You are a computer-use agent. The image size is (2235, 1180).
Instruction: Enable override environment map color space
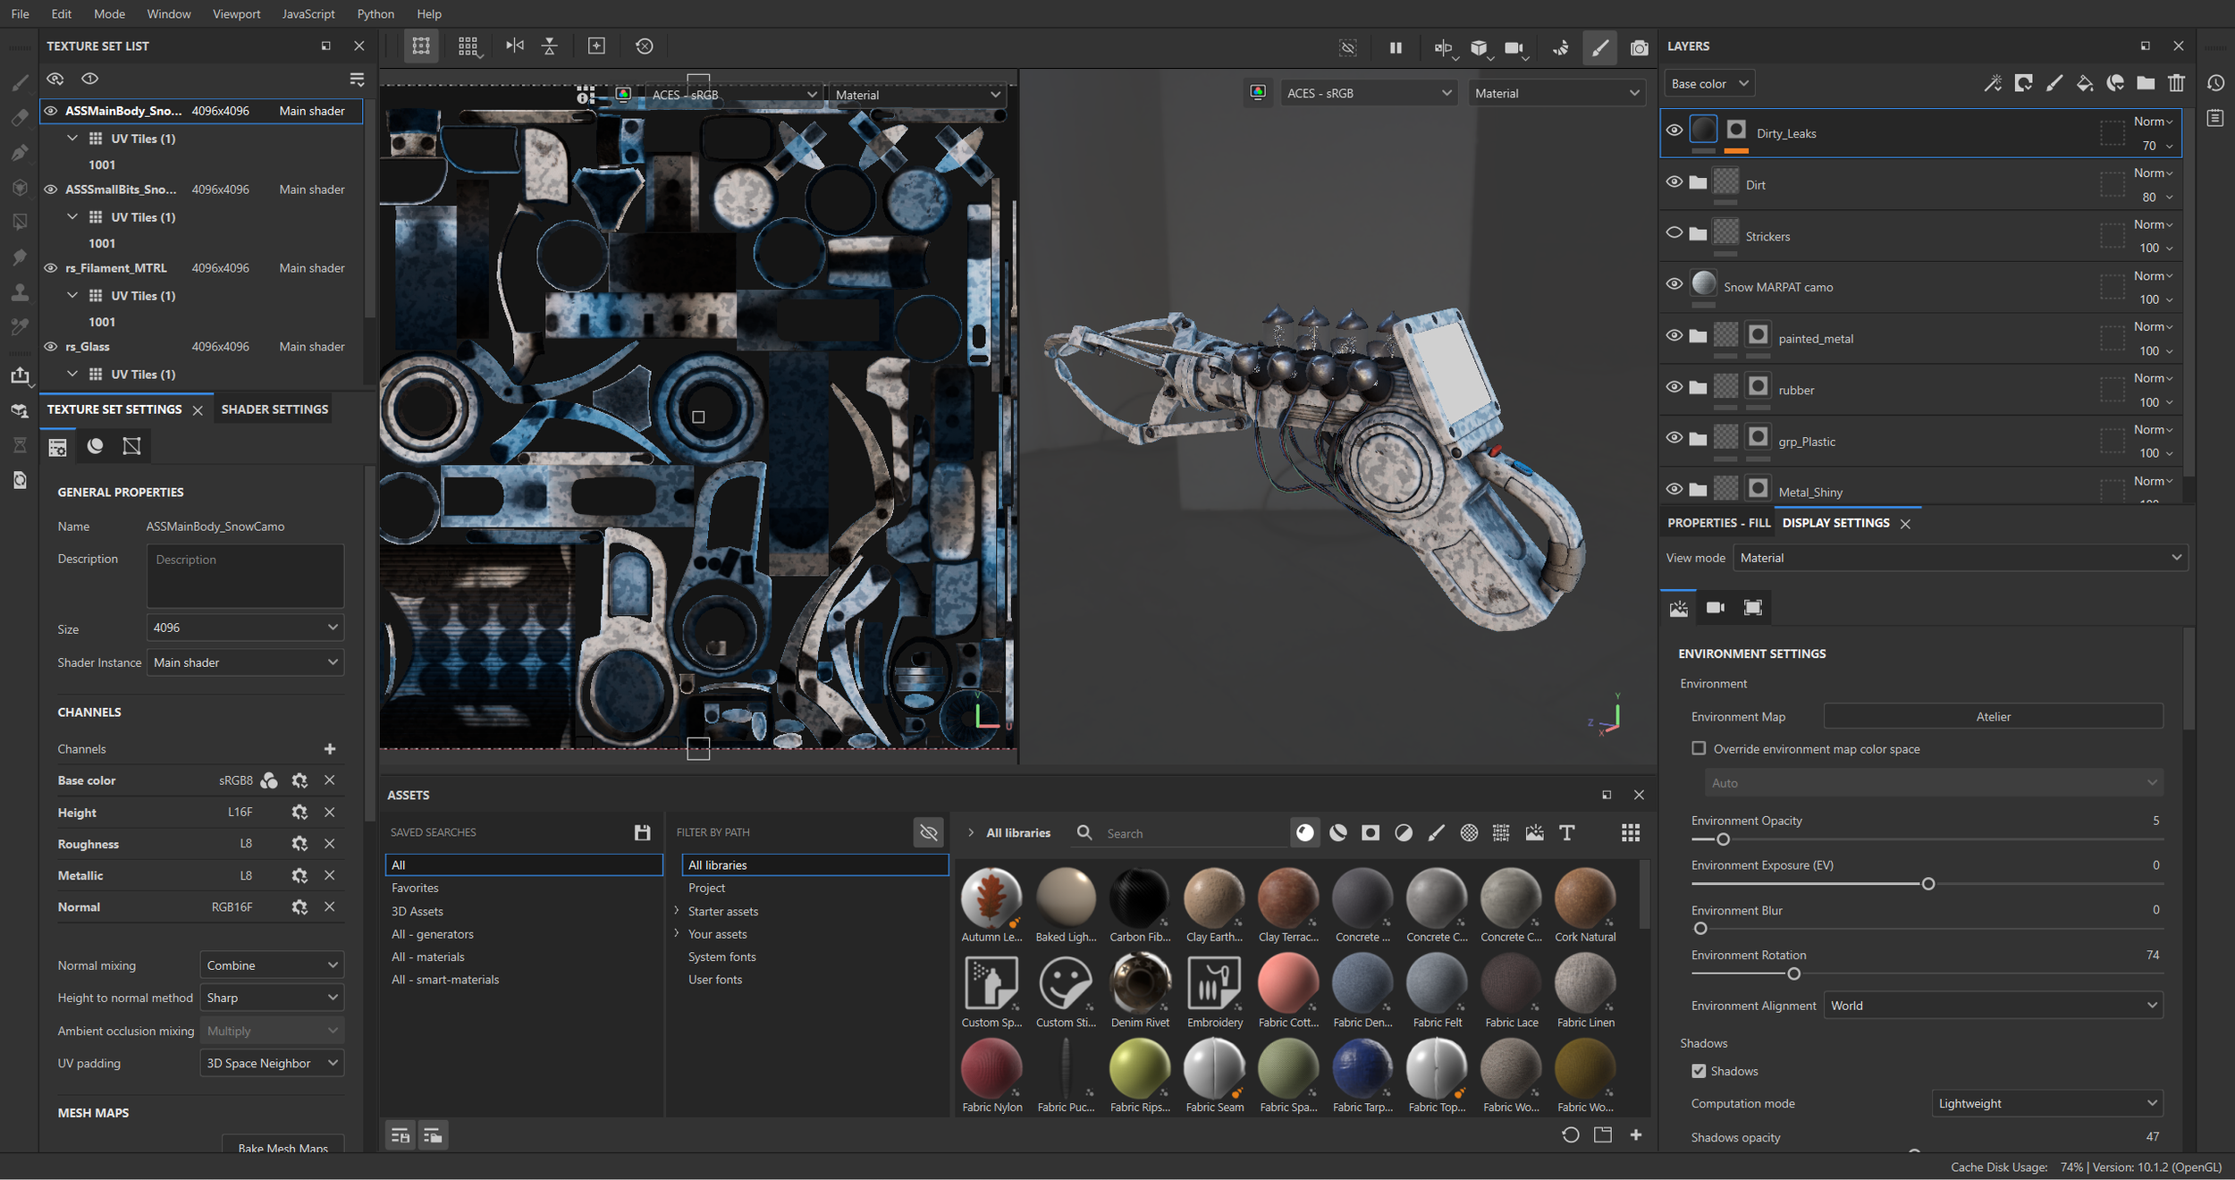point(1699,749)
